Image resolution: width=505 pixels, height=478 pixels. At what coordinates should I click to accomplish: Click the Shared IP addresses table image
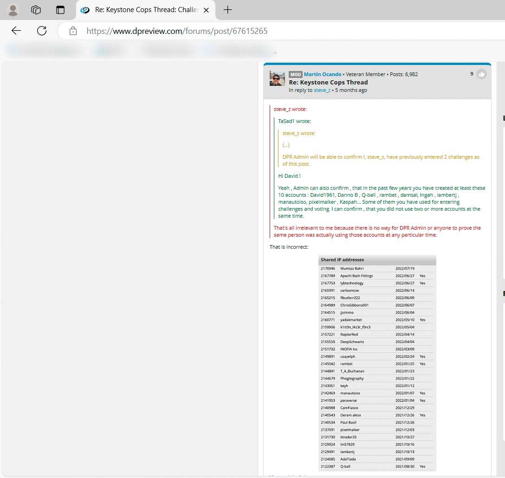click(x=377, y=363)
